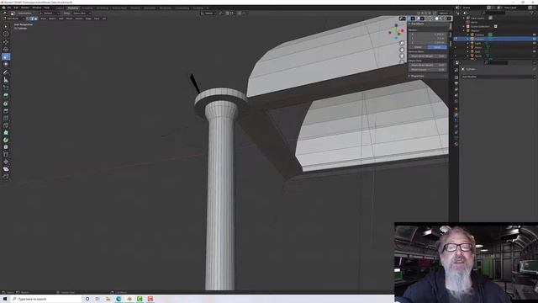This screenshot has height=303, width=538.
Task: Open the File menu
Action: click(9, 8)
